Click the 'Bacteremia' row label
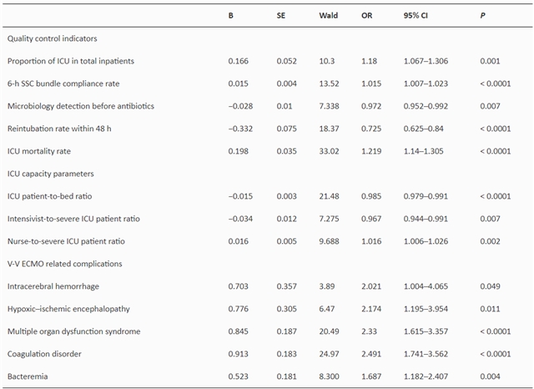The height and width of the screenshot is (389, 534). 27,376
